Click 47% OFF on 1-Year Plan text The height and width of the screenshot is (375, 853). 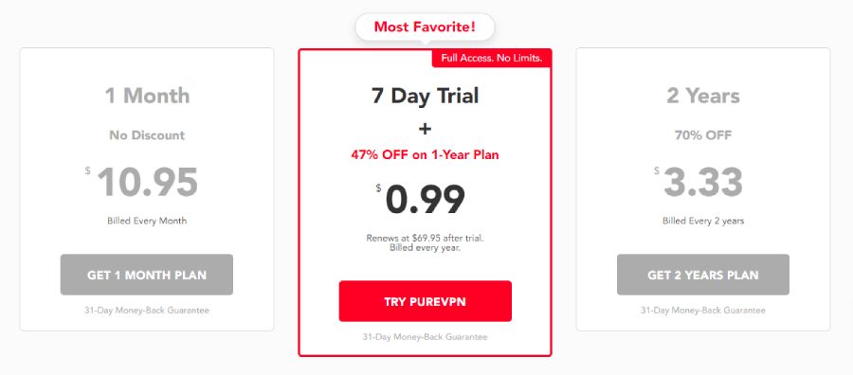click(x=425, y=155)
